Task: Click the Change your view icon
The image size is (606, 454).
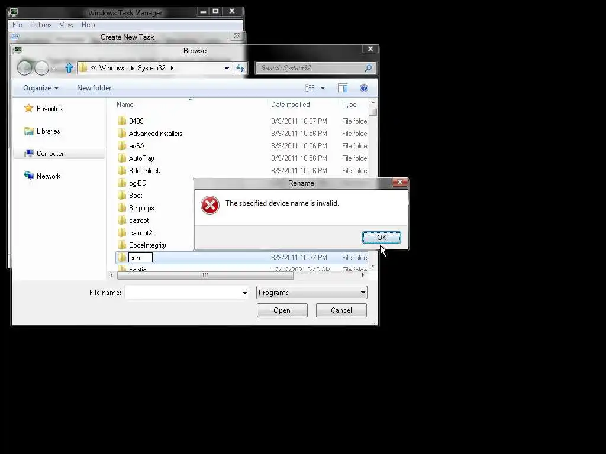Action: (x=310, y=88)
